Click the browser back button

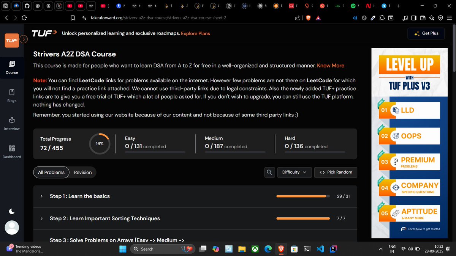6,18
